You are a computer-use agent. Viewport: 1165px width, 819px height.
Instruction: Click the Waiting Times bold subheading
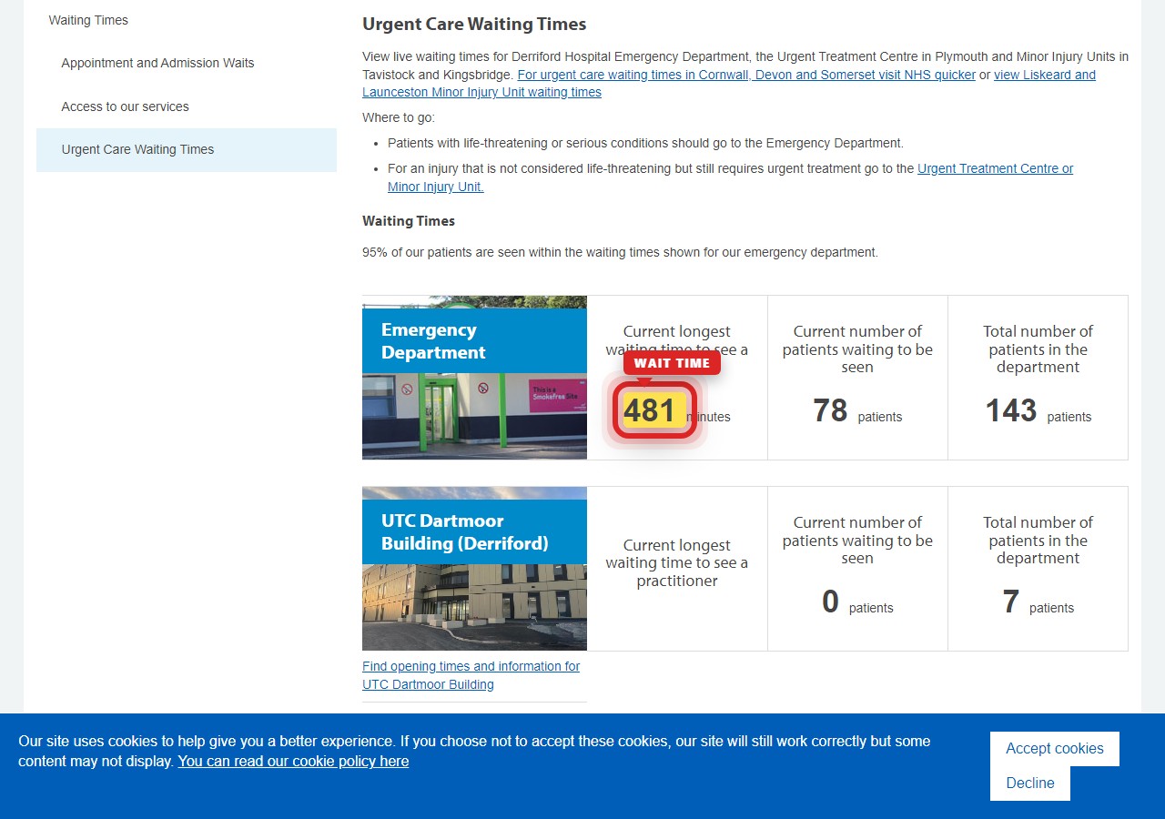tap(409, 221)
